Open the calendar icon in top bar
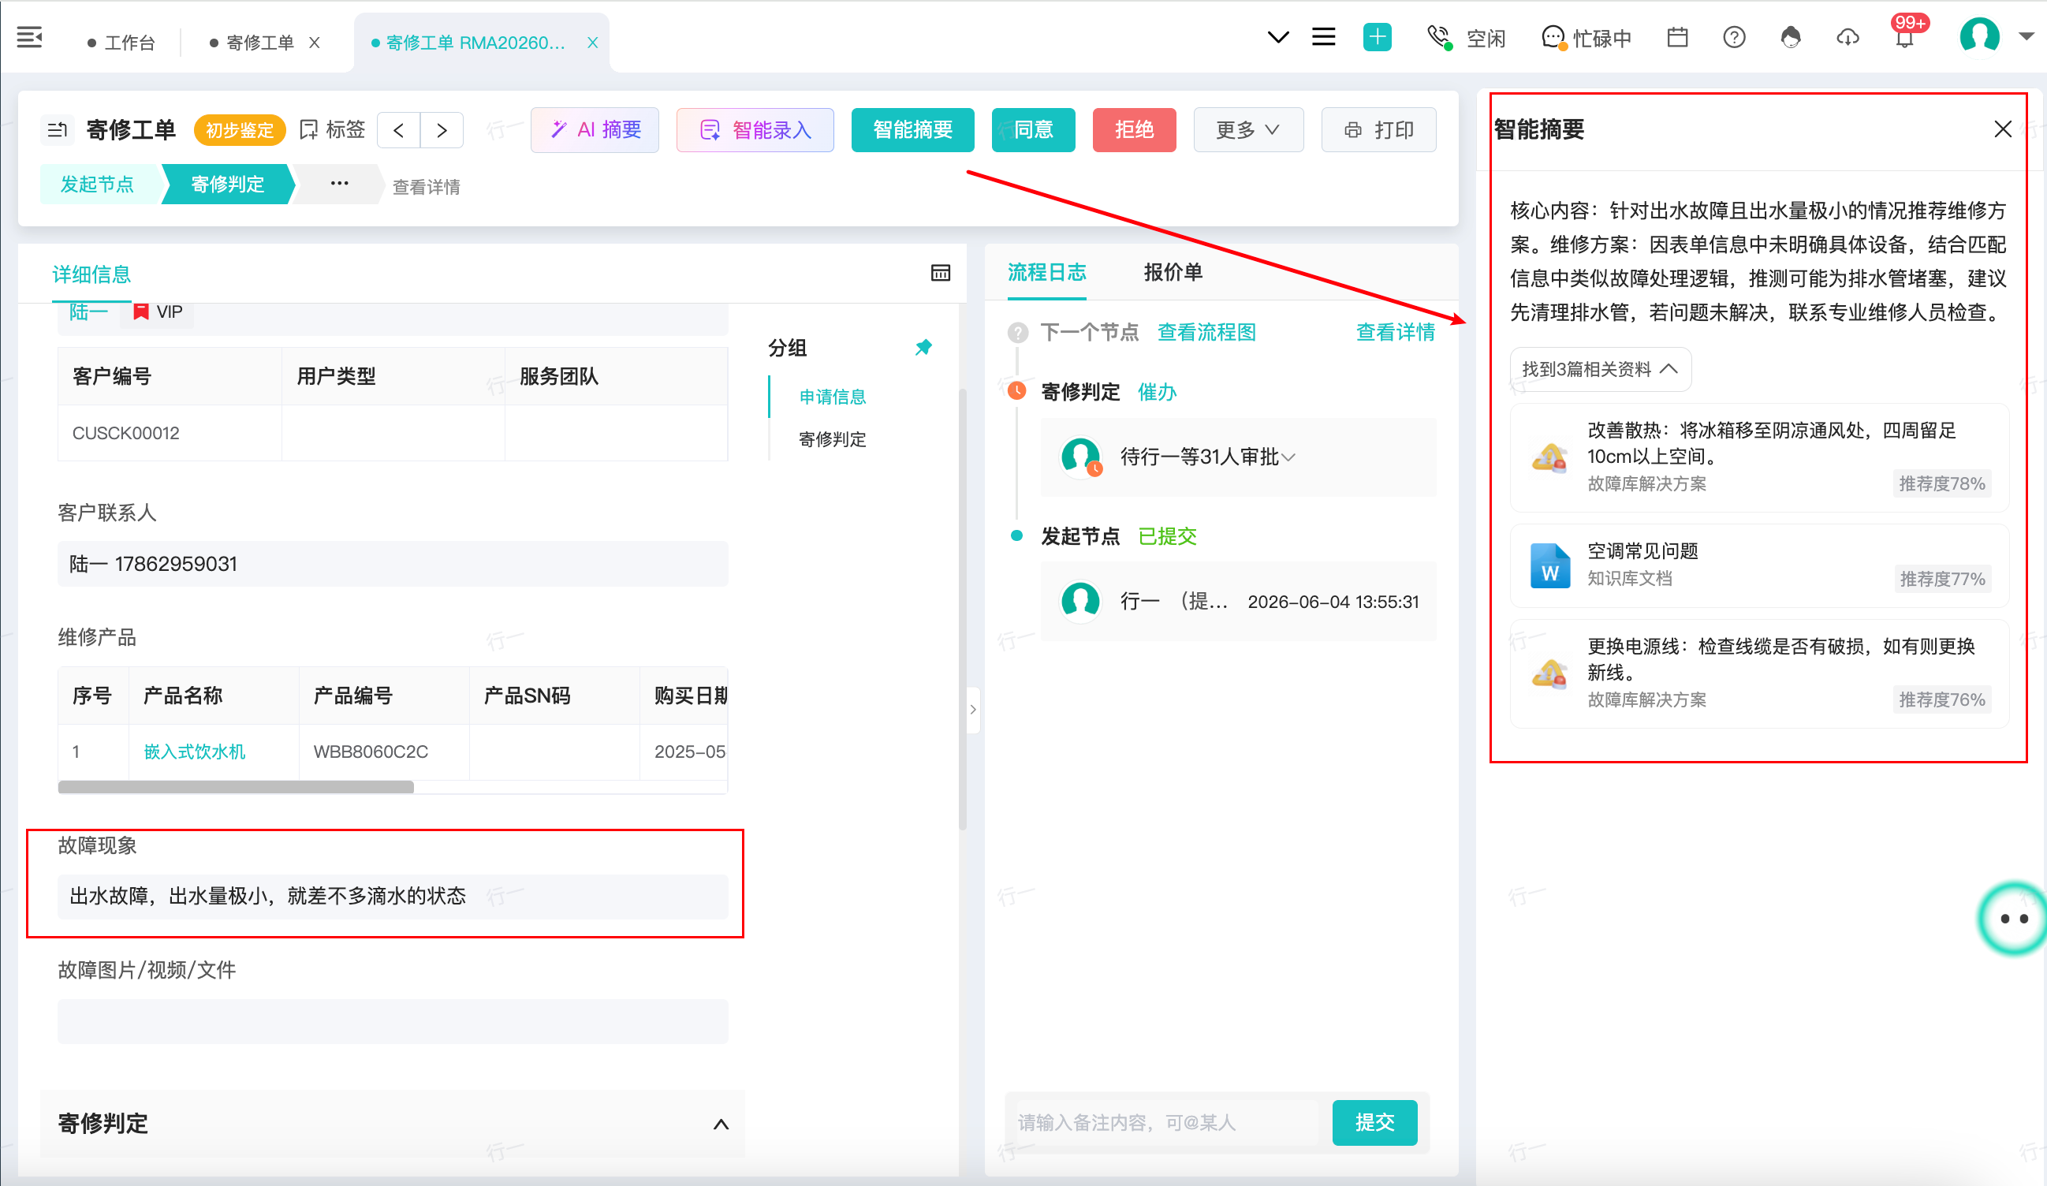2047x1186 pixels. click(x=1677, y=37)
